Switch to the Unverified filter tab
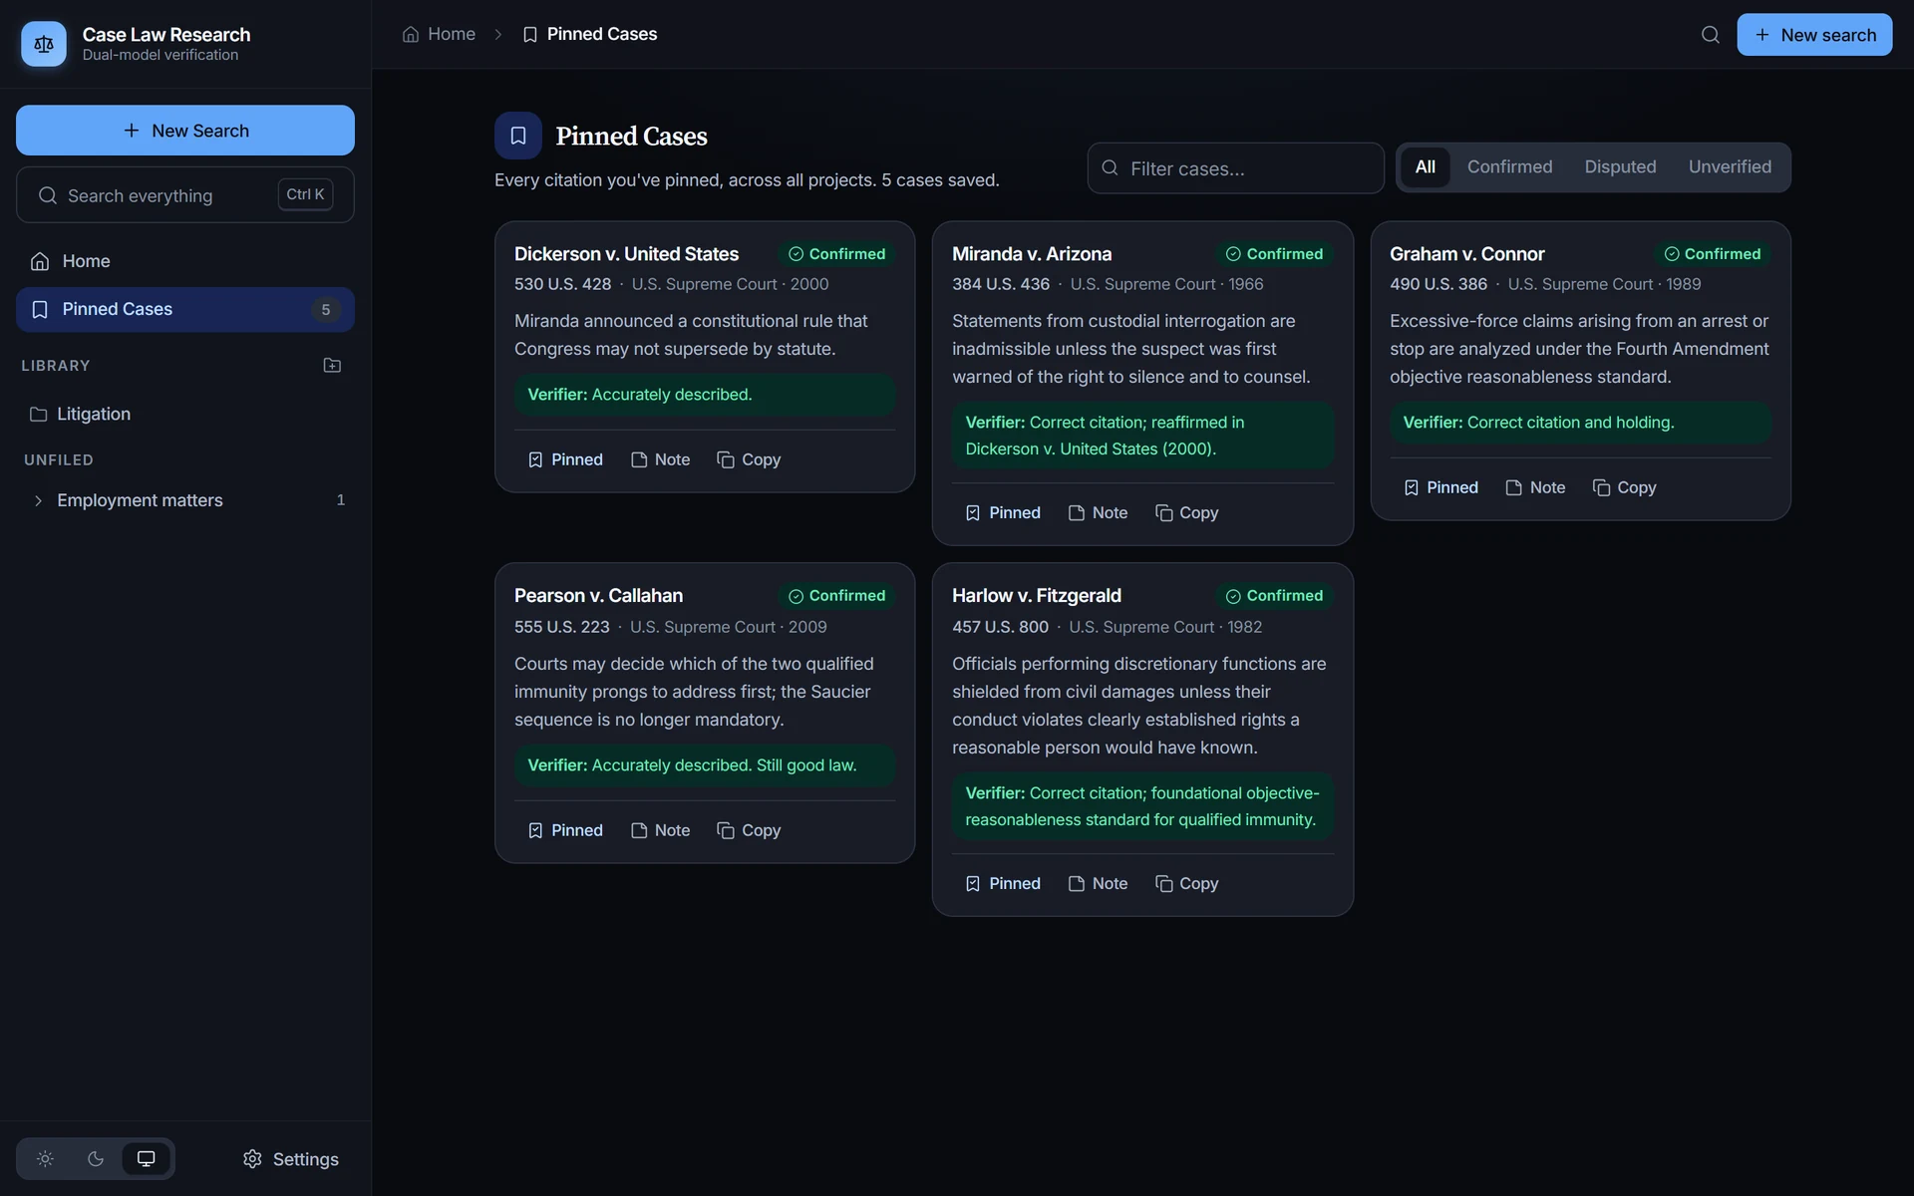Image resolution: width=1914 pixels, height=1196 pixels. pyautogui.click(x=1730, y=167)
